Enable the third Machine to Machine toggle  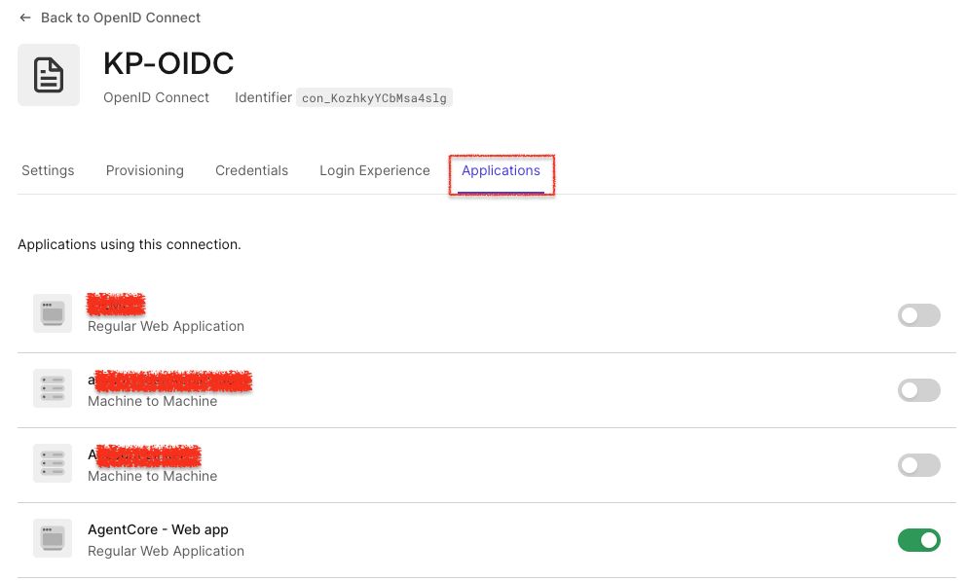[x=918, y=465]
